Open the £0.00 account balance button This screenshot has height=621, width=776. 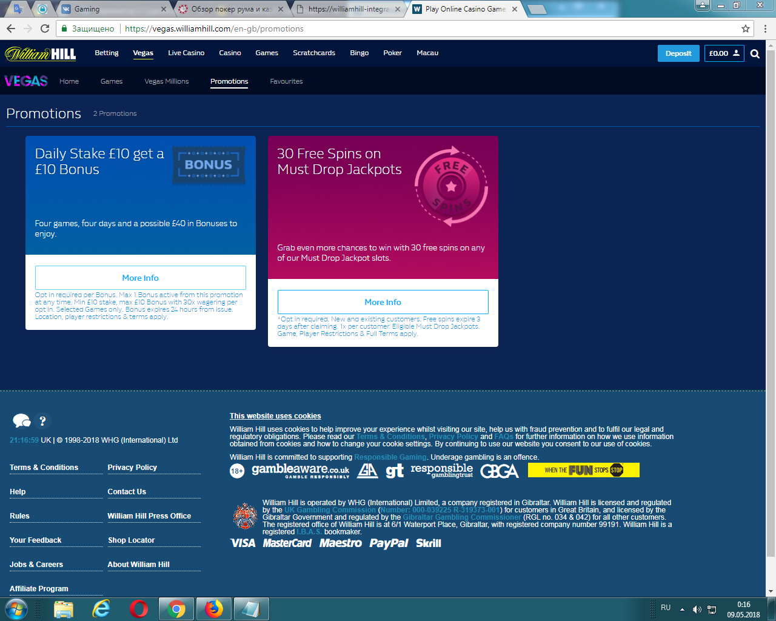click(724, 53)
